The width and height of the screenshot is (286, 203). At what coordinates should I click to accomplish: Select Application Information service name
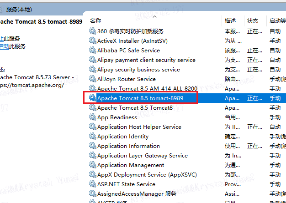pos(128,146)
